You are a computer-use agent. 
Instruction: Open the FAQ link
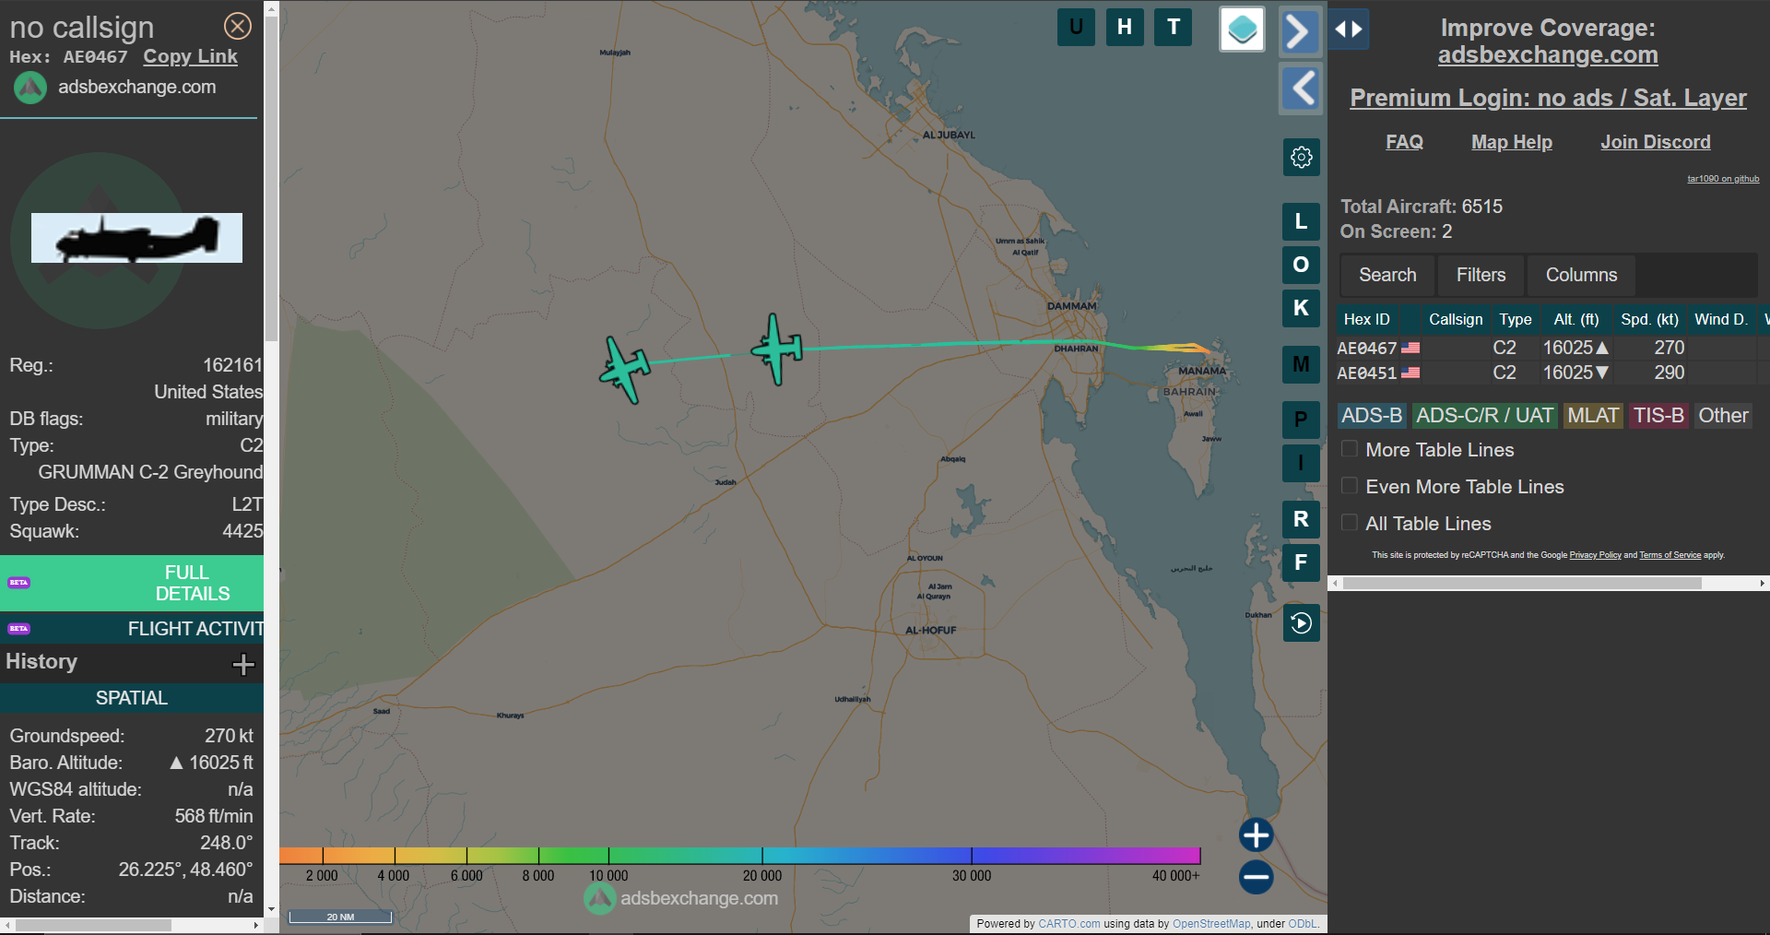pos(1404,142)
